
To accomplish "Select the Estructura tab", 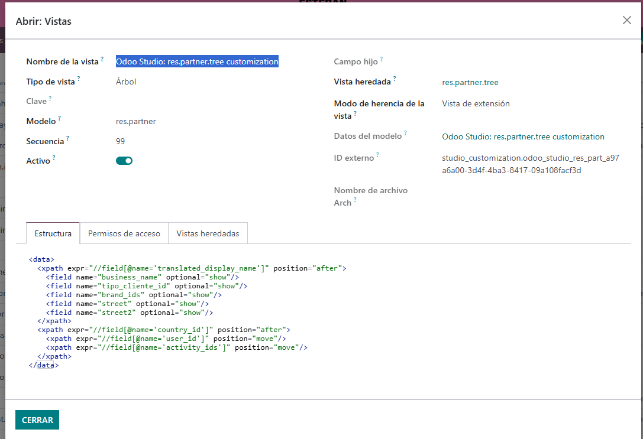I will coord(53,233).
